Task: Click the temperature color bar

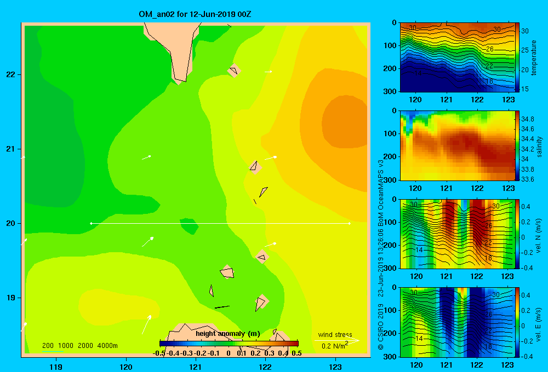Action: (x=517, y=57)
